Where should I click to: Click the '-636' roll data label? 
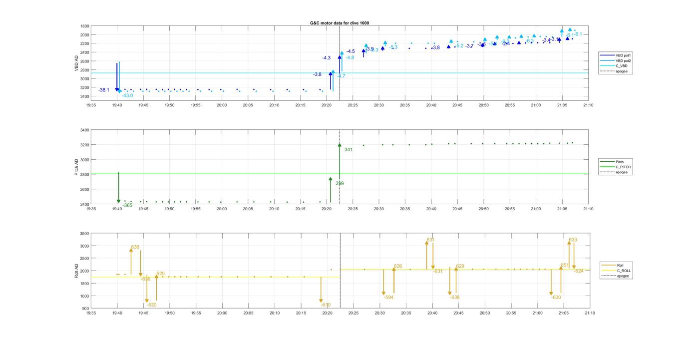point(145,279)
